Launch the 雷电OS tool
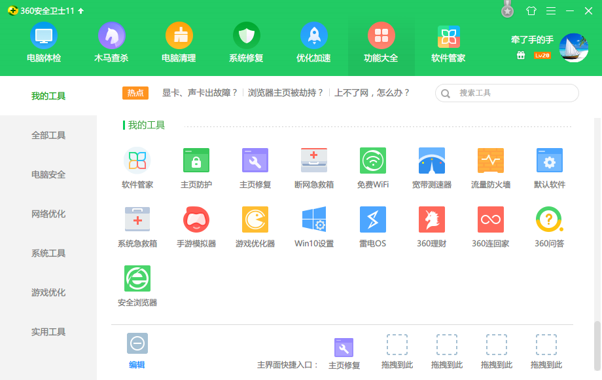 click(373, 227)
